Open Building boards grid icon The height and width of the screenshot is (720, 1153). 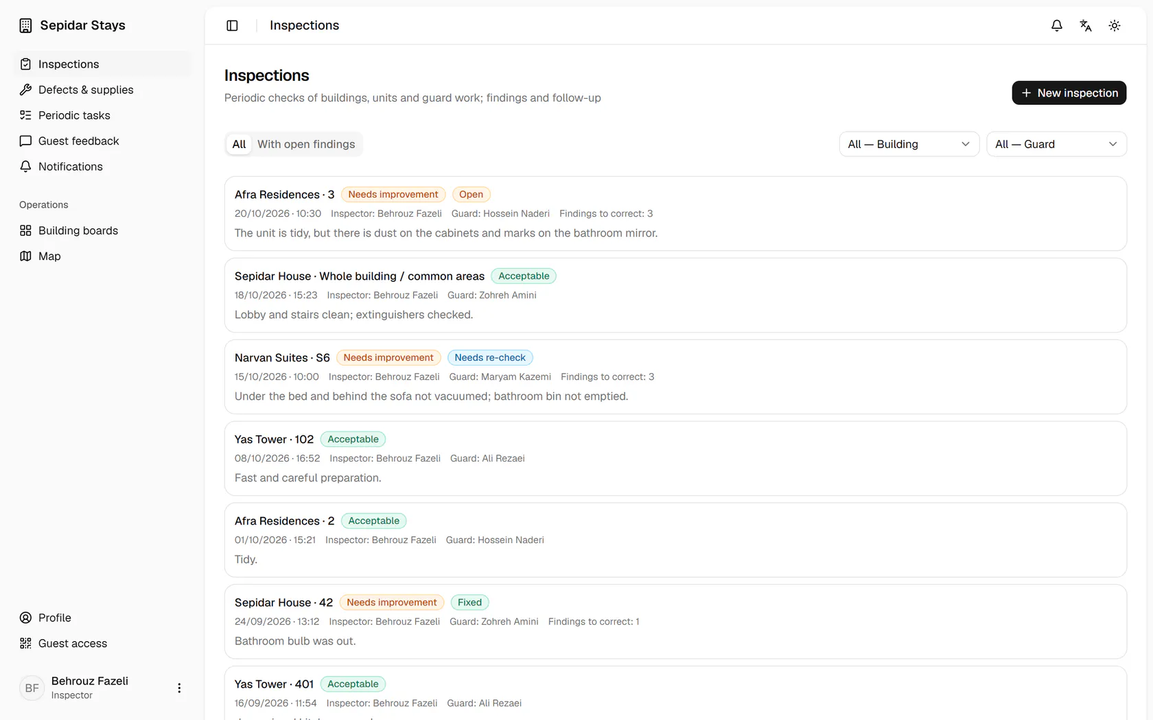coord(25,230)
